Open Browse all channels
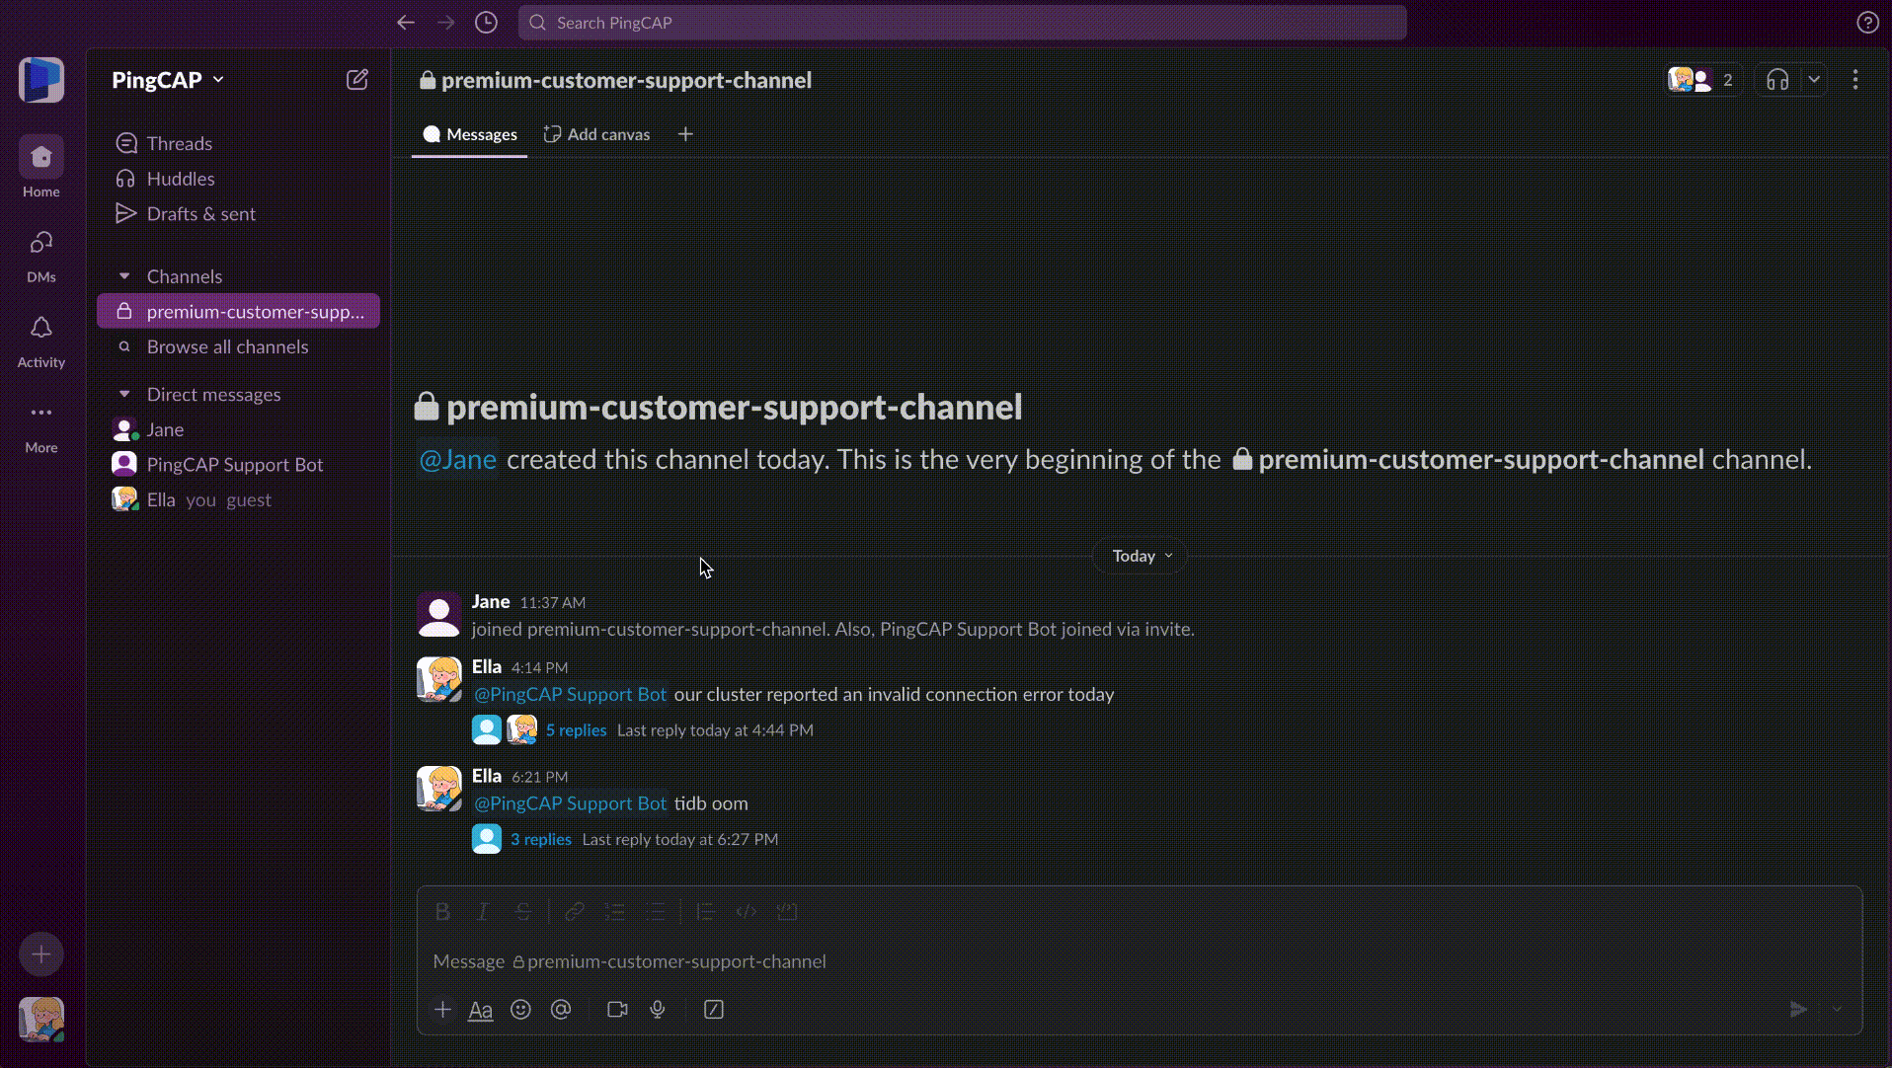The width and height of the screenshot is (1892, 1068). [x=227, y=346]
